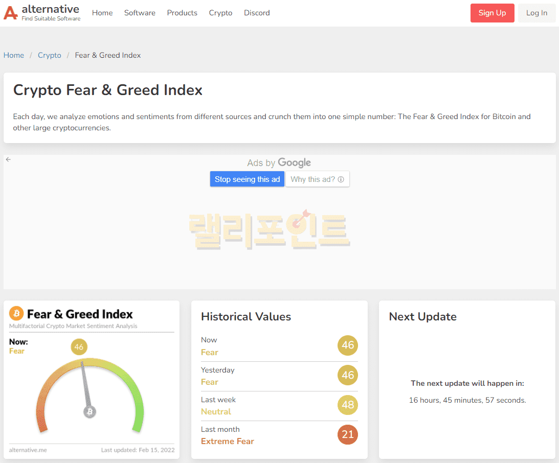
Task: Go to the Products menu item
Action: [x=182, y=13]
